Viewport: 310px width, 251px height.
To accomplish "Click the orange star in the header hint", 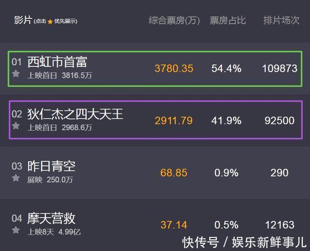I will [x=50, y=21].
